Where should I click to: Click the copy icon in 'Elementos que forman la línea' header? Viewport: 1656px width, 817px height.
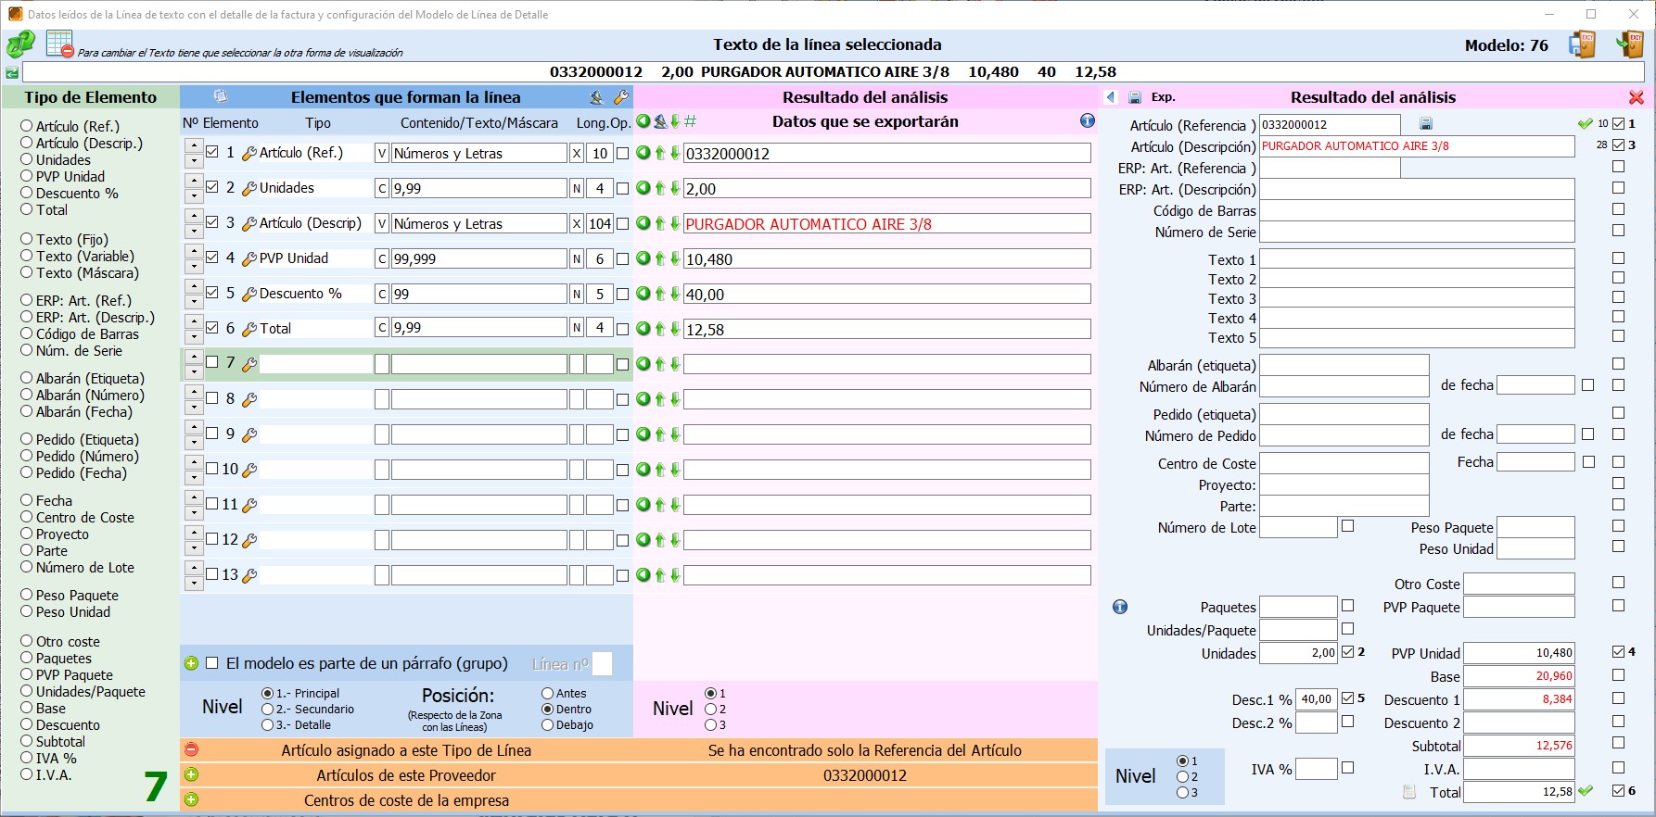tap(220, 96)
